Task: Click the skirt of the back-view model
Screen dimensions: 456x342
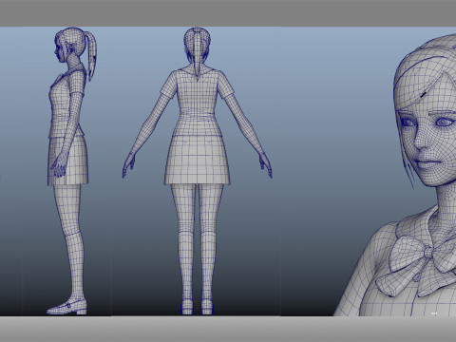Action: tap(197, 160)
